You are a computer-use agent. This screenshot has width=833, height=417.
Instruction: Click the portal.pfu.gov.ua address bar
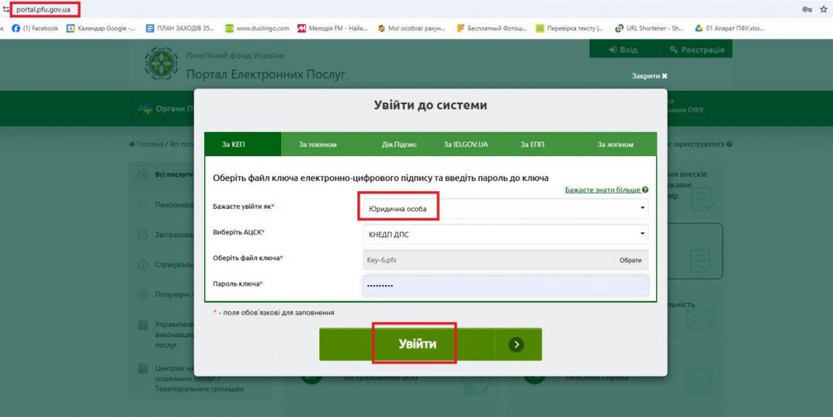coord(43,9)
